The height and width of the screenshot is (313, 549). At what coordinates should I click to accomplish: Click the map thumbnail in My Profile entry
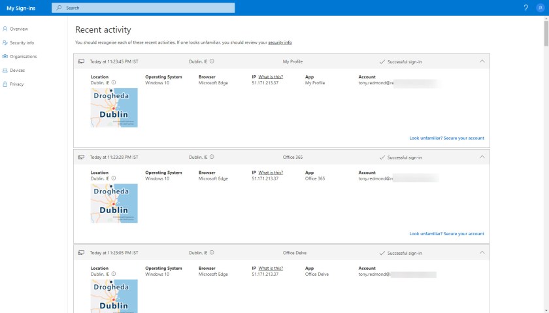114,107
